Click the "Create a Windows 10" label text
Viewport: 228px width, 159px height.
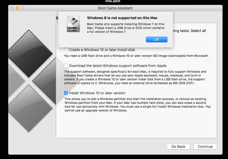pyautogui.click(x=102, y=50)
